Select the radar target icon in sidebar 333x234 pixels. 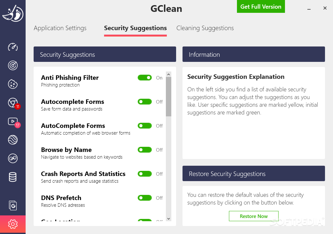point(13,65)
